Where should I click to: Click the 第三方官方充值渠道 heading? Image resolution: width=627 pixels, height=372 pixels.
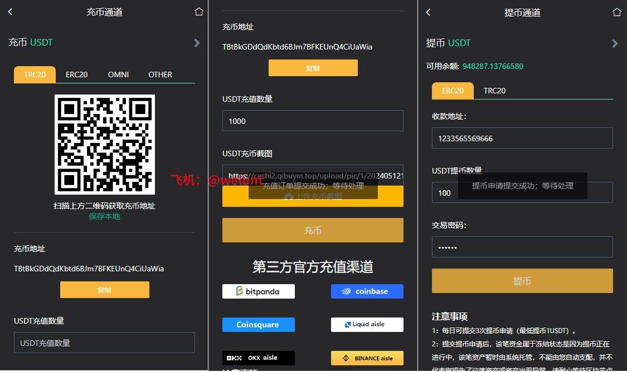tap(313, 267)
